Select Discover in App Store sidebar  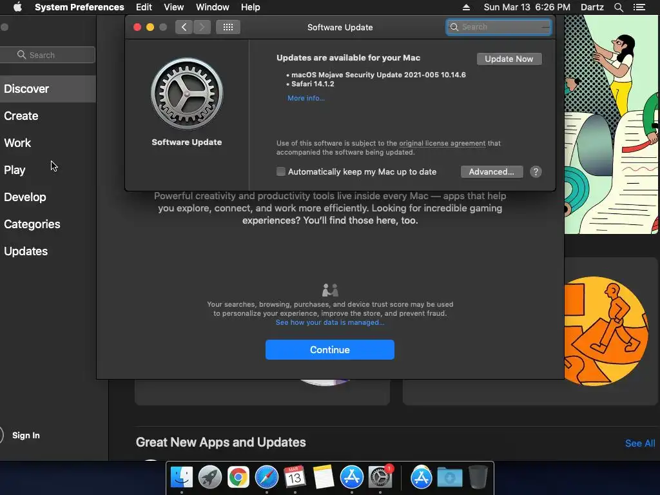click(48, 89)
